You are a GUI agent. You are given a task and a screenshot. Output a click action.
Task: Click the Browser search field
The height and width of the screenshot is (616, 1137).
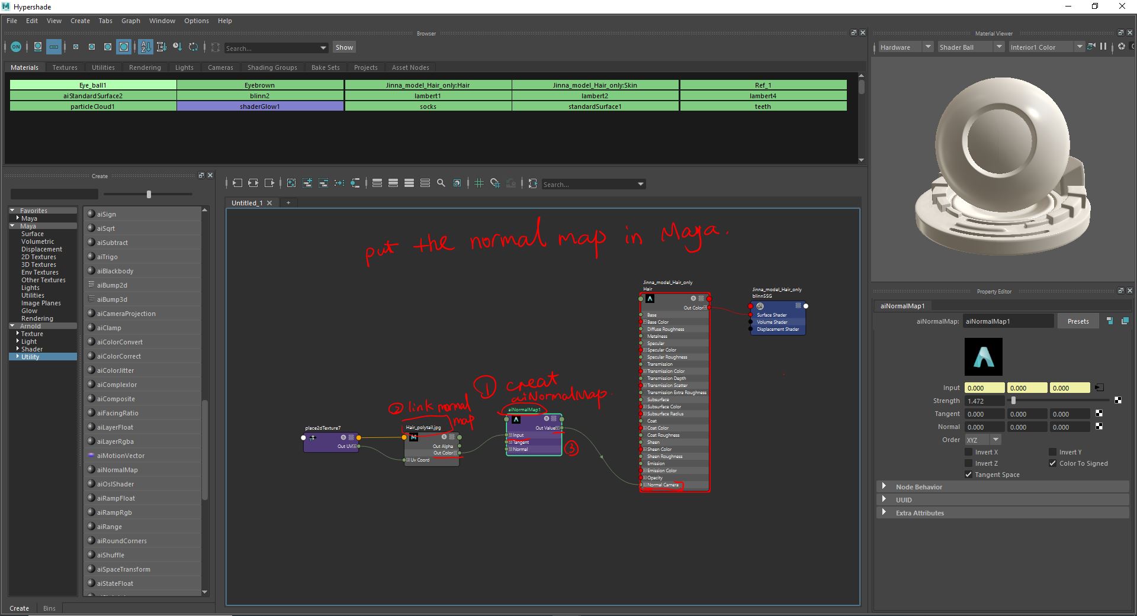point(271,48)
